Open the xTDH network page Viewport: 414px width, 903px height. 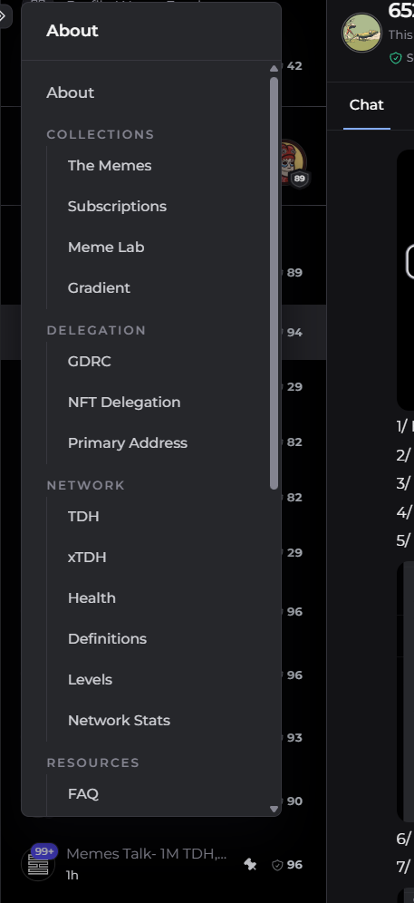[87, 557]
